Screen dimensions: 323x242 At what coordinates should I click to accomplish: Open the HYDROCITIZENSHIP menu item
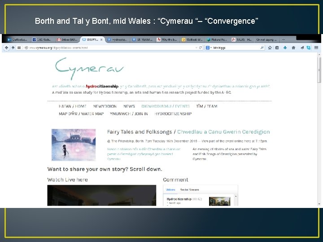pos(173,113)
